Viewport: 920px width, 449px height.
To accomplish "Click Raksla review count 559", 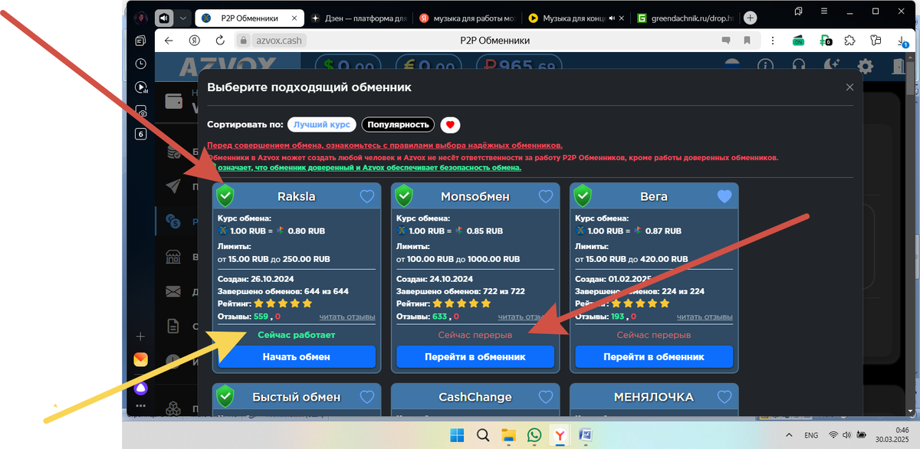I will [261, 316].
